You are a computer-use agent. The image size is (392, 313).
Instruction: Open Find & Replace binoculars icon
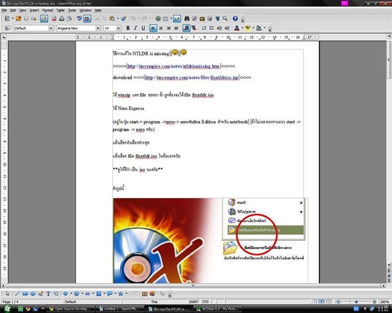tap(188, 19)
